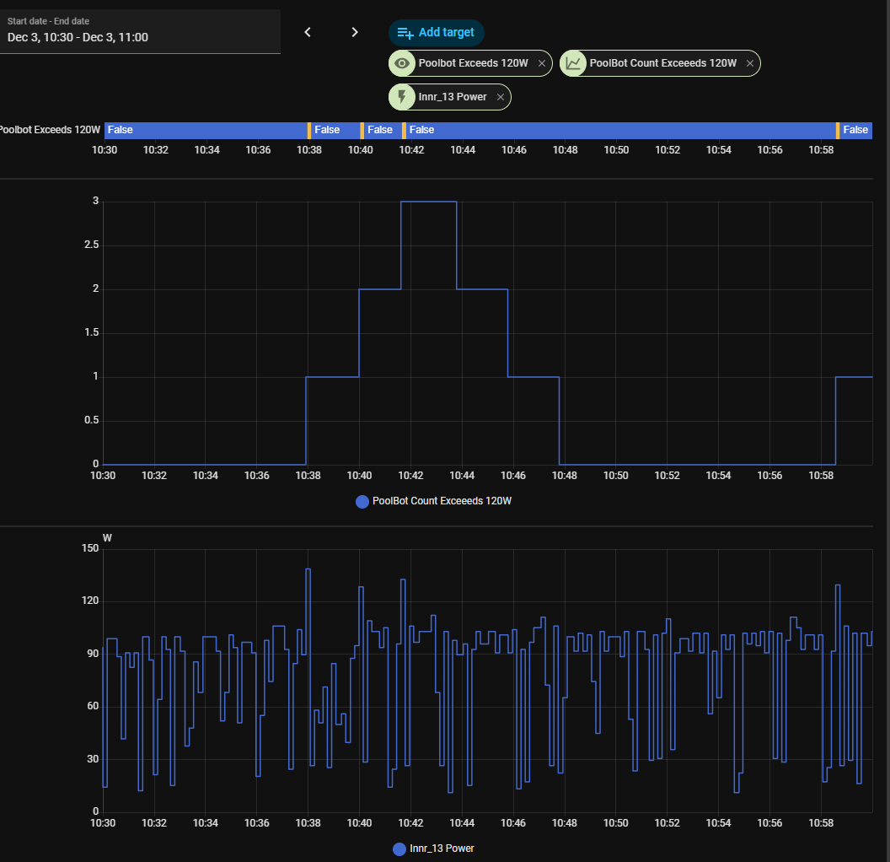This screenshot has width=890, height=862.
Task: Click the count chart plateau at value 3
Action: pos(428,202)
